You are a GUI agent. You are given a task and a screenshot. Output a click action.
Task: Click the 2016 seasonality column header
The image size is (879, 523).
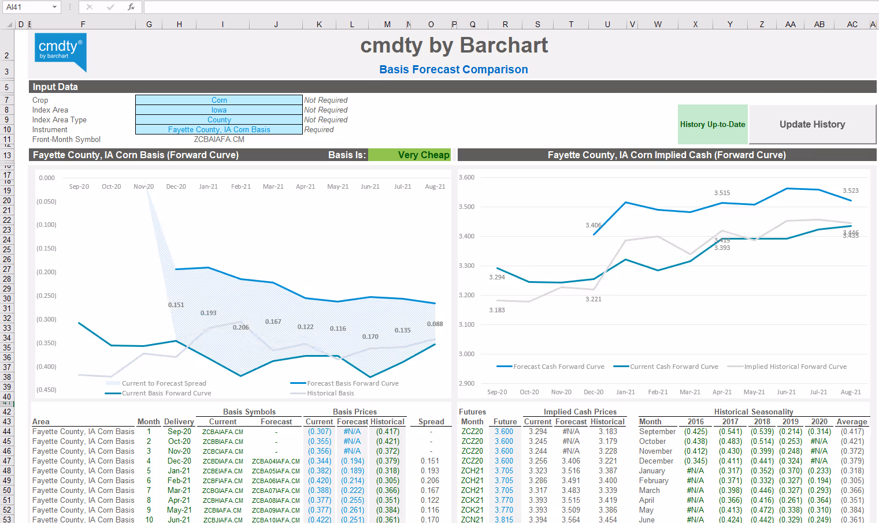pyautogui.click(x=696, y=421)
